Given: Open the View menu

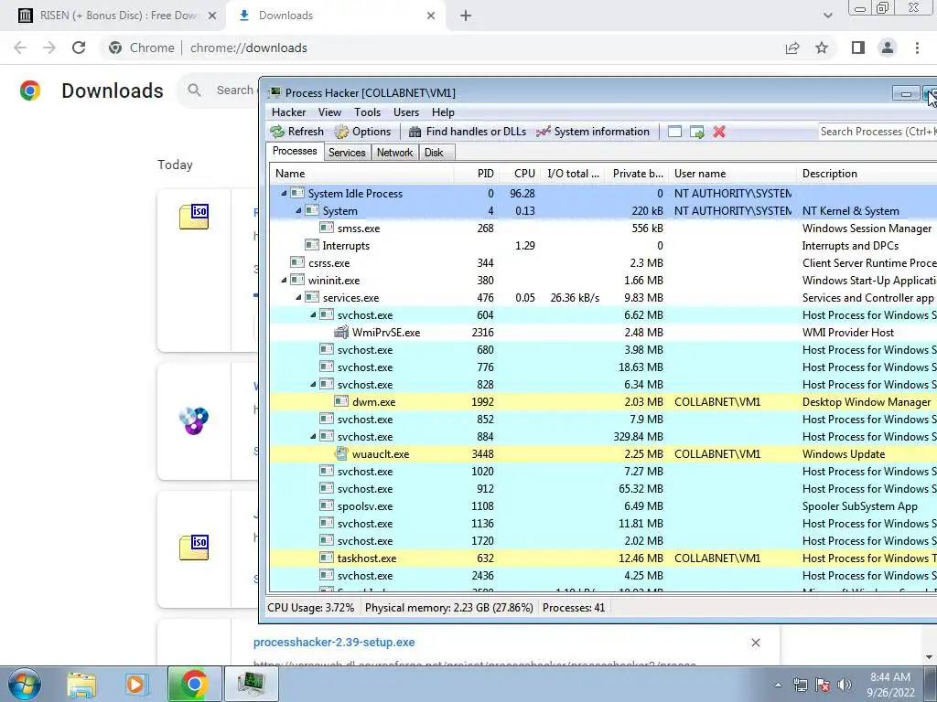Looking at the screenshot, I should tap(329, 112).
